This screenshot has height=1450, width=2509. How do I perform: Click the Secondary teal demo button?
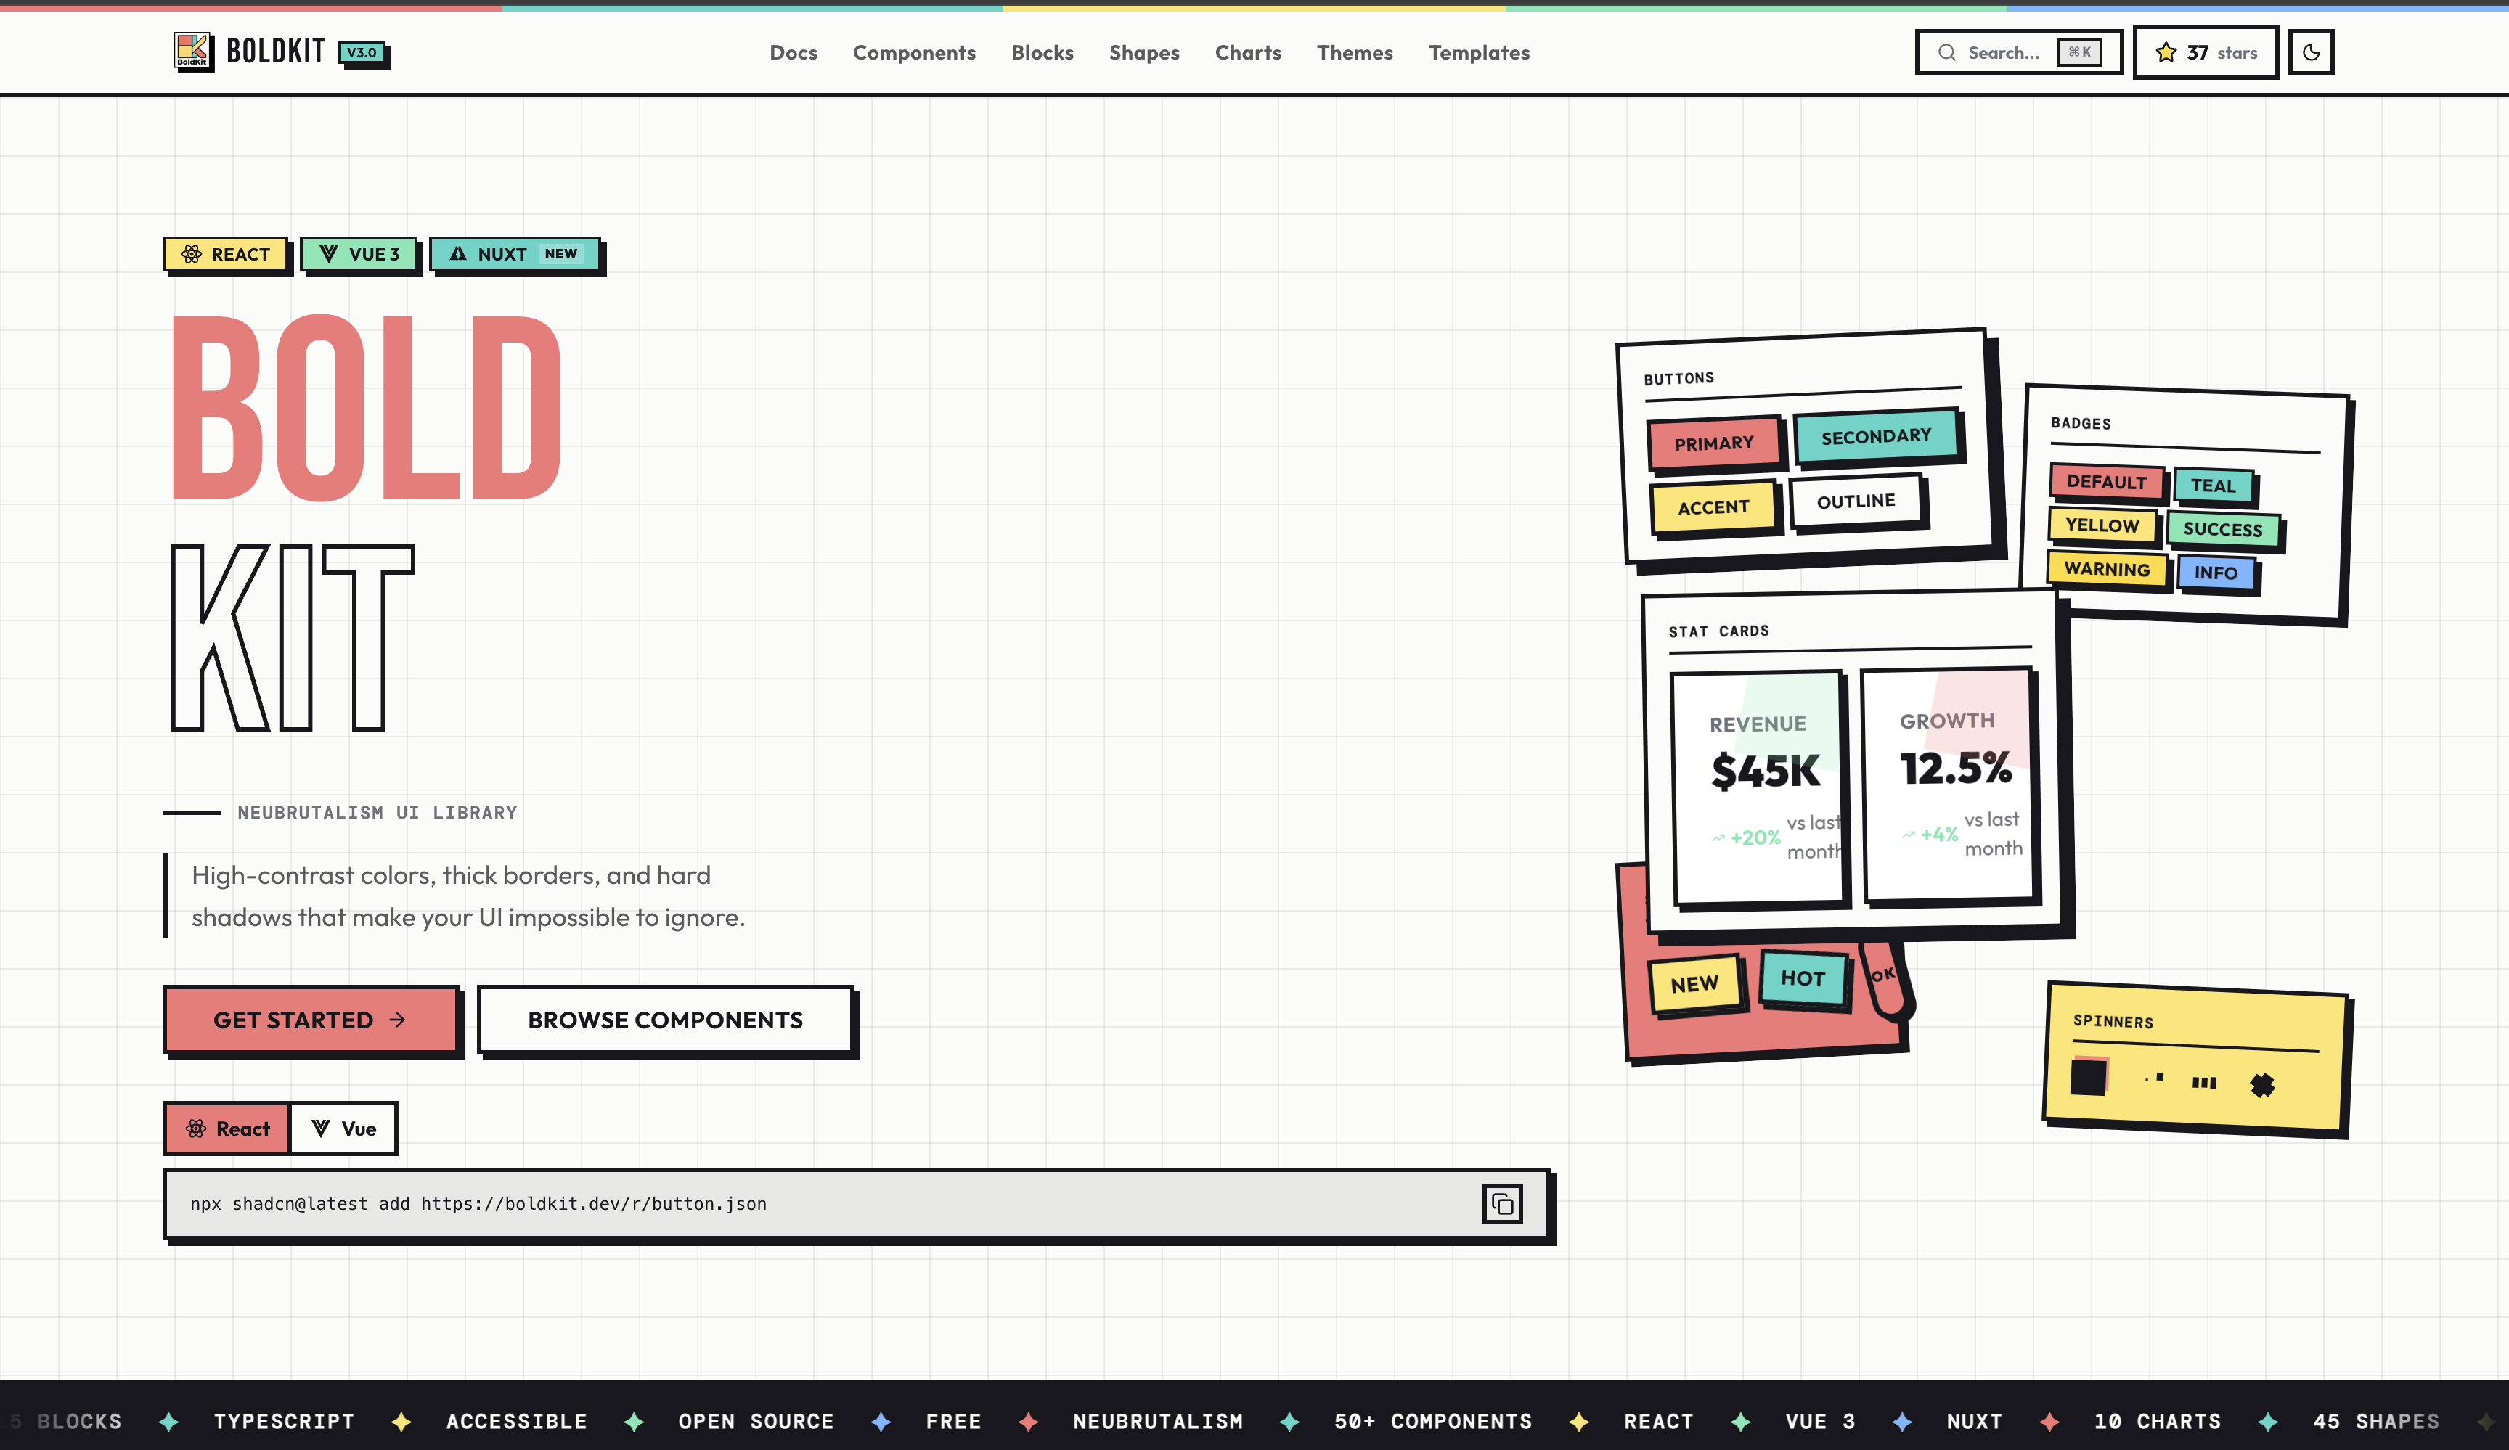point(1876,437)
